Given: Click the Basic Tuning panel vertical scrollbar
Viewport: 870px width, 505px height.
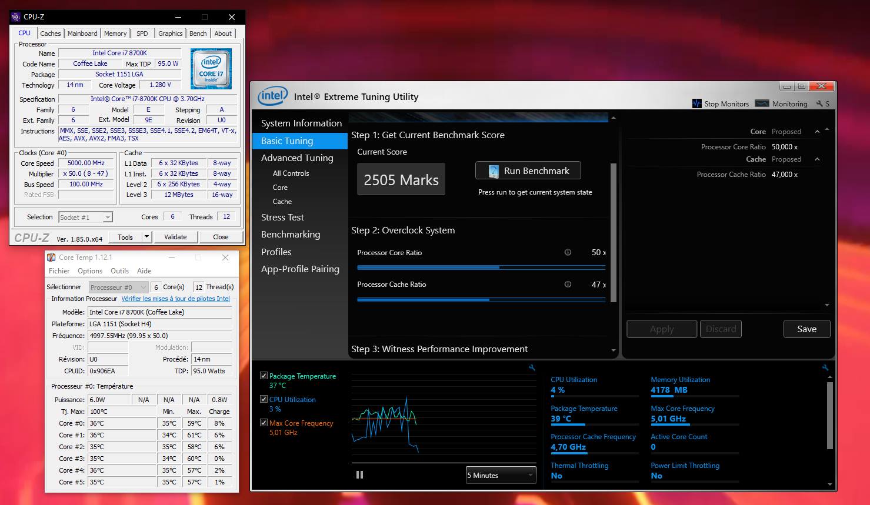Looking at the screenshot, I should click(x=614, y=233).
